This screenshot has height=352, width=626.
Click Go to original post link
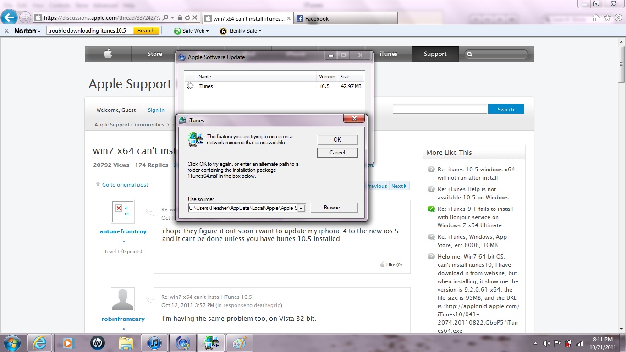point(125,185)
